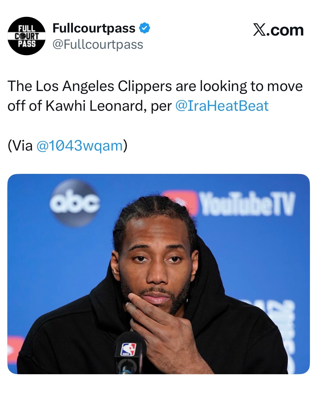Open the @IraHeatBeat mention

pyautogui.click(x=222, y=106)
